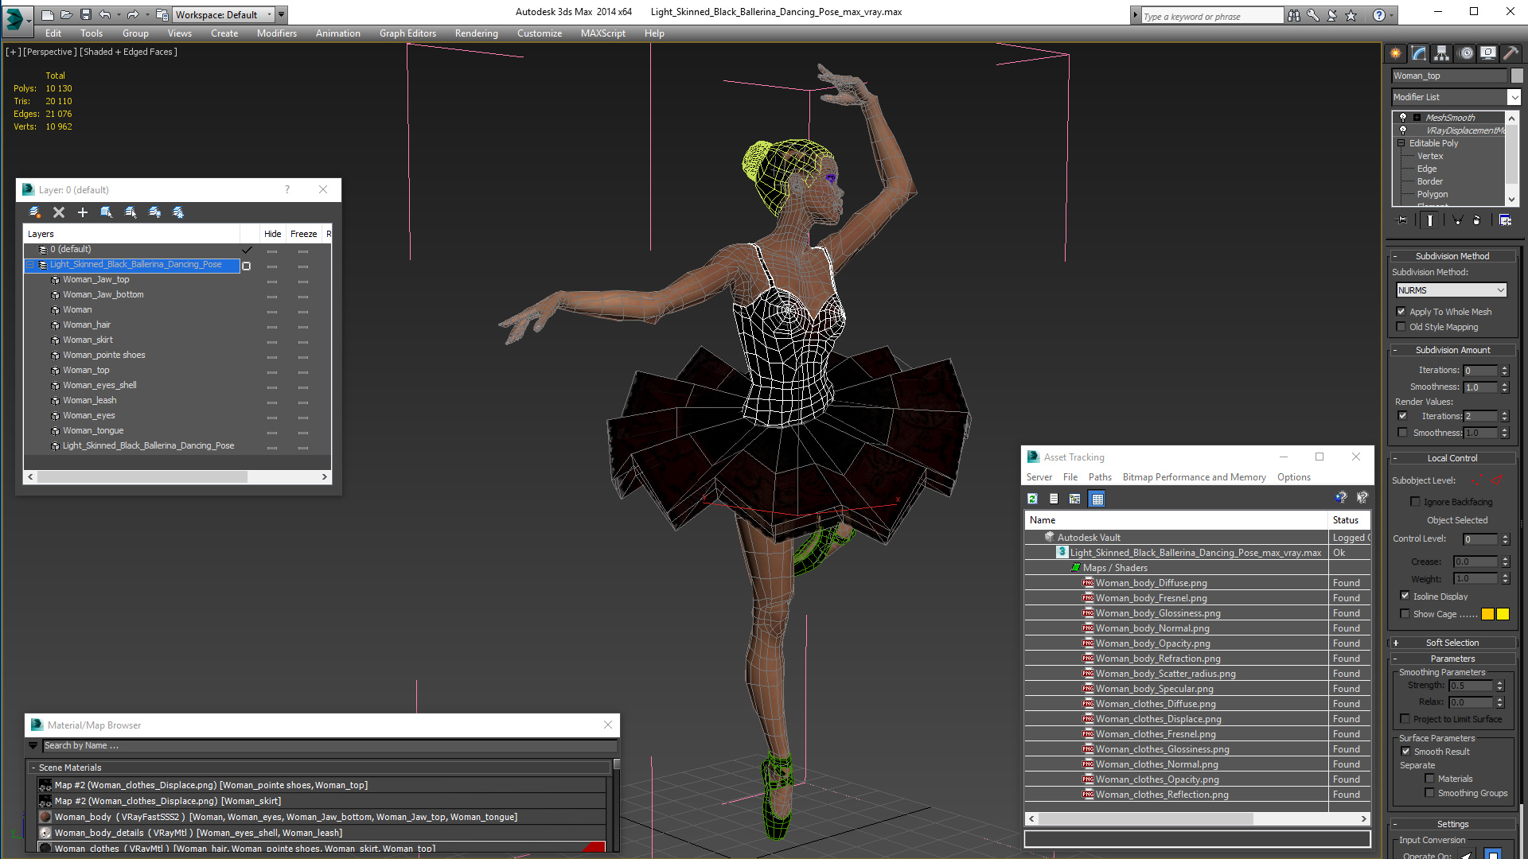Disable Isoline Display checkbox
The height and width of the screenshot is (859, 1528).
click(x=1405, y=596)
